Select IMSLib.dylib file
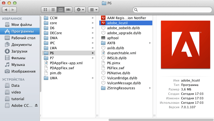Screen dimensions: 214x121 point(126,58)
